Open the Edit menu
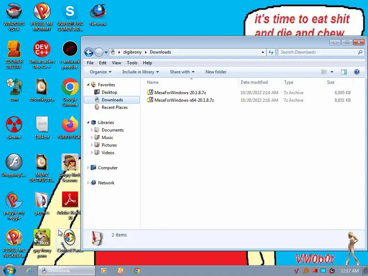 (x=102, y=63)
